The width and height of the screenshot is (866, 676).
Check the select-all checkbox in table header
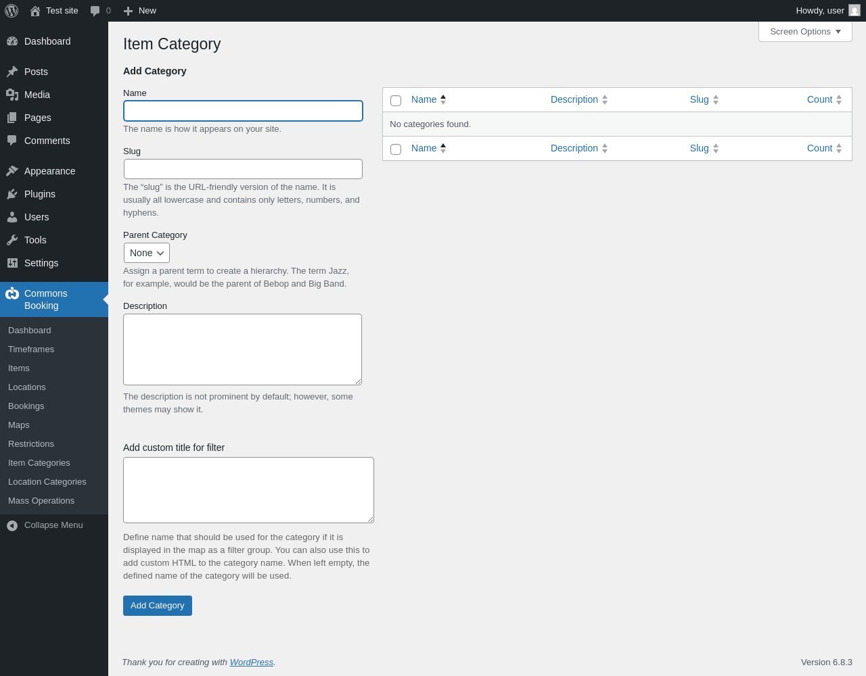(396, 101)
